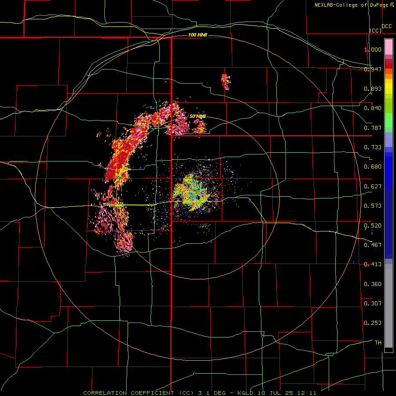Screen dimensions: 396x396
Task: Click the 0.467 legend value
Action: (373, 245)
